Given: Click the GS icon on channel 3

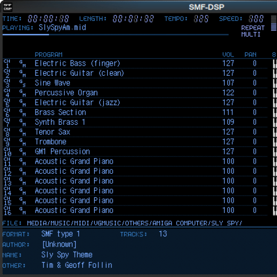Looking at the screenshot, I should click(x=23, y=83).
